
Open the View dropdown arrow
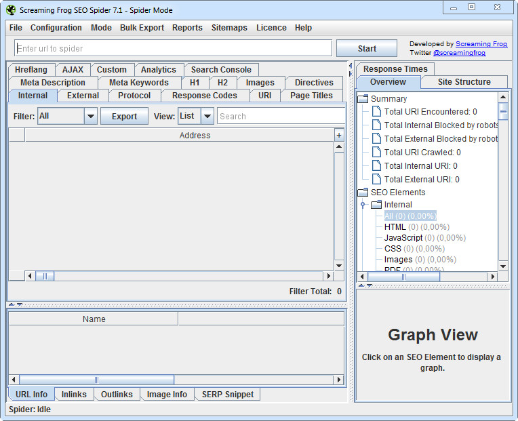point(207,116)
